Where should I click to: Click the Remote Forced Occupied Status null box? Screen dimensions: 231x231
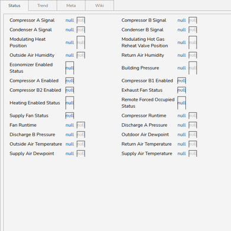point(182,103)
